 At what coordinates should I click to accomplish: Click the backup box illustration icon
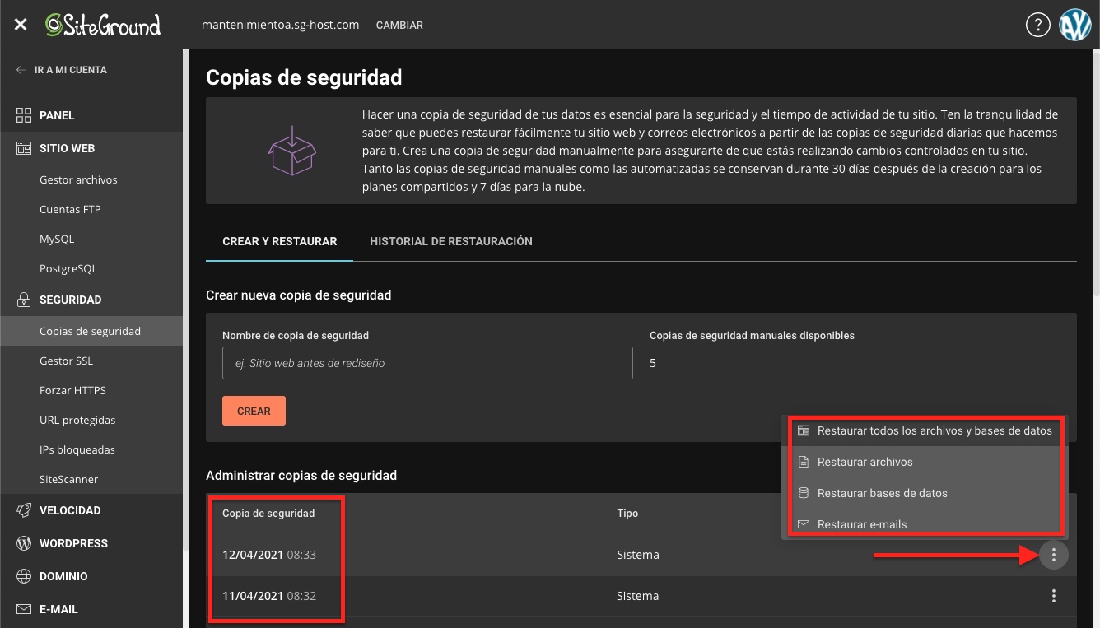(x=292, y=151)
